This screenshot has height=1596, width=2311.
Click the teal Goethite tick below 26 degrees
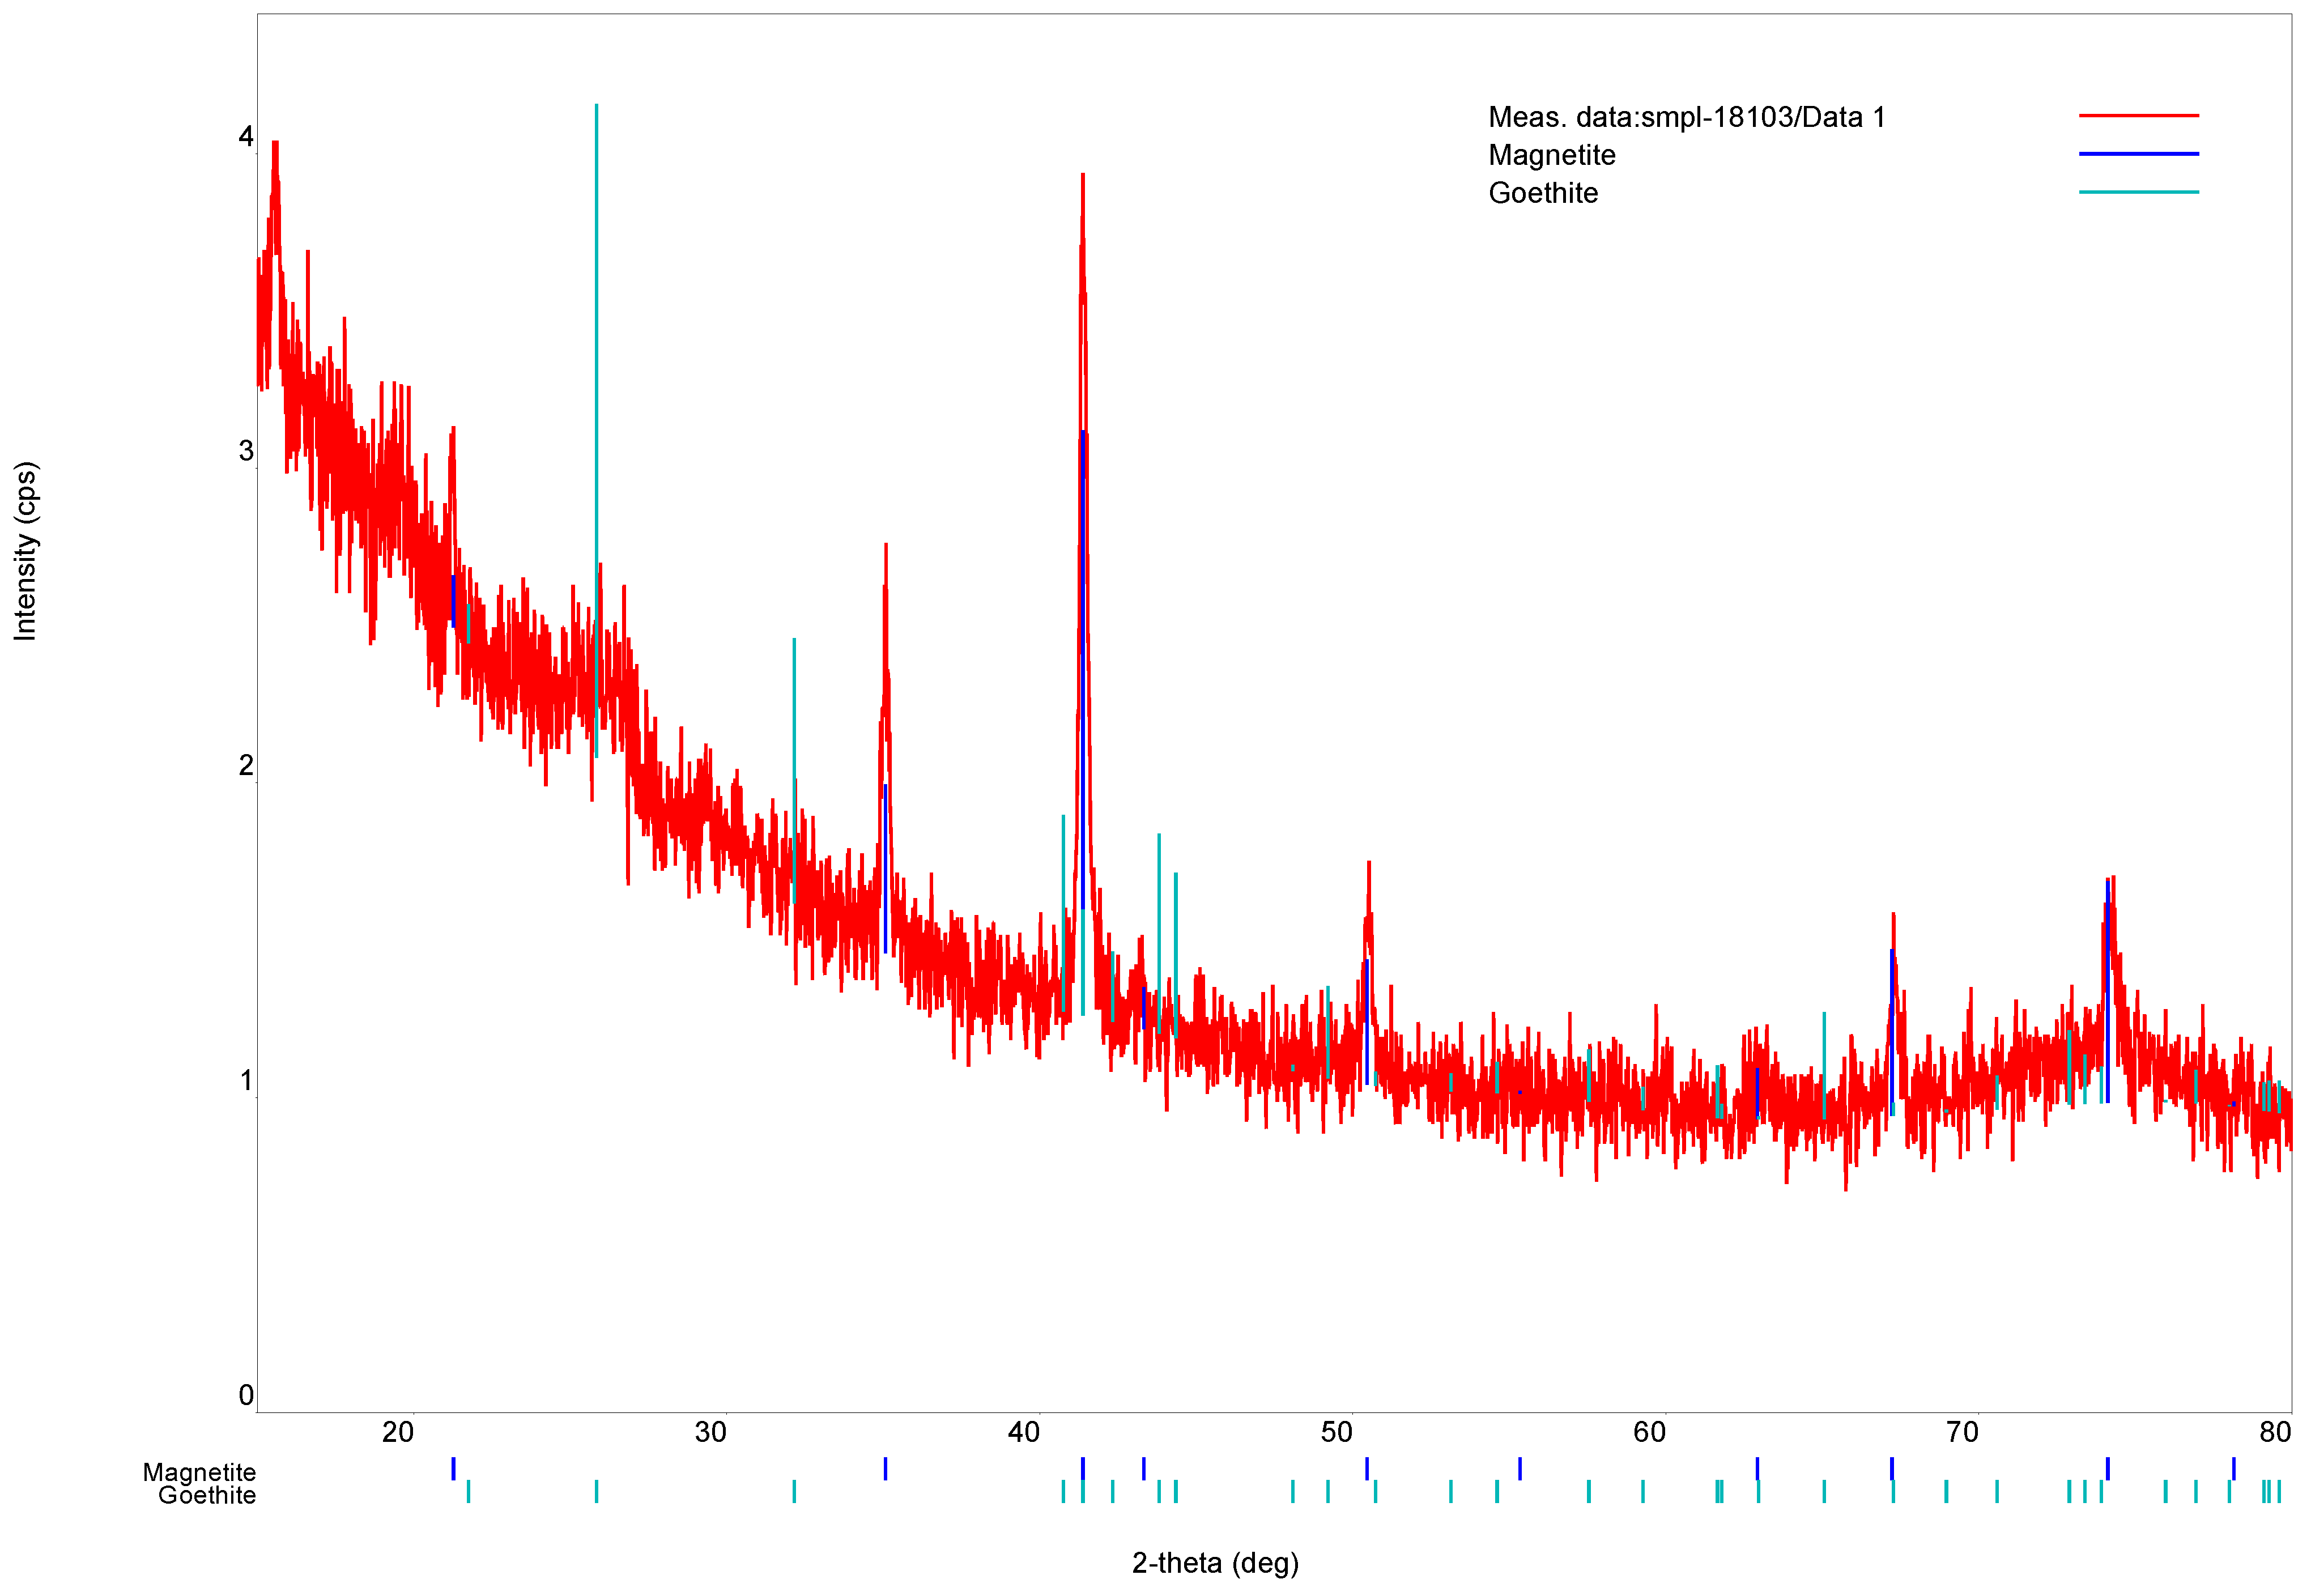coord(596,1492)
